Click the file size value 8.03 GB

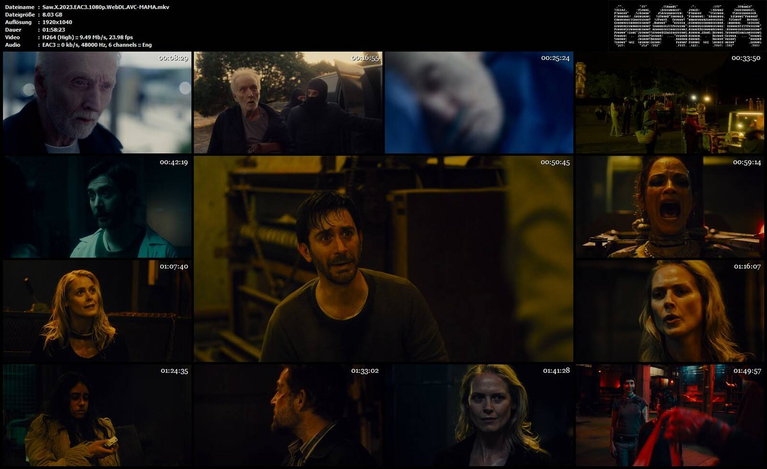click(52, 15)
